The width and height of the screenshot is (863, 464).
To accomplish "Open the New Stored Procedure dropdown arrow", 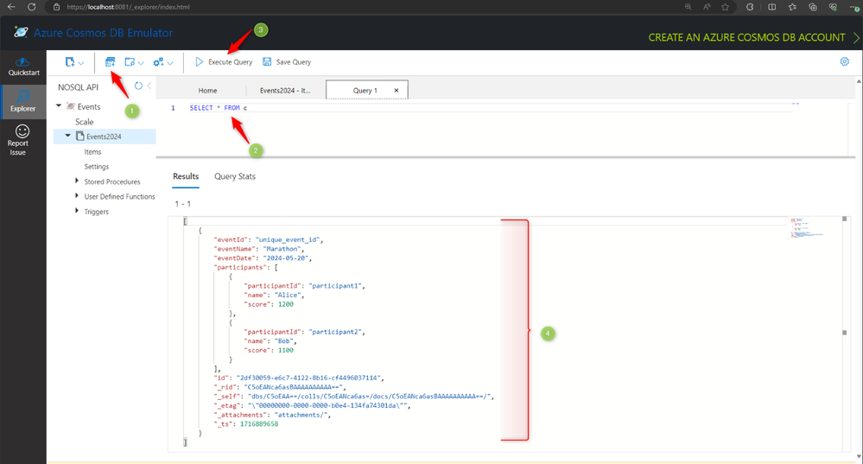I will [141, 63].
